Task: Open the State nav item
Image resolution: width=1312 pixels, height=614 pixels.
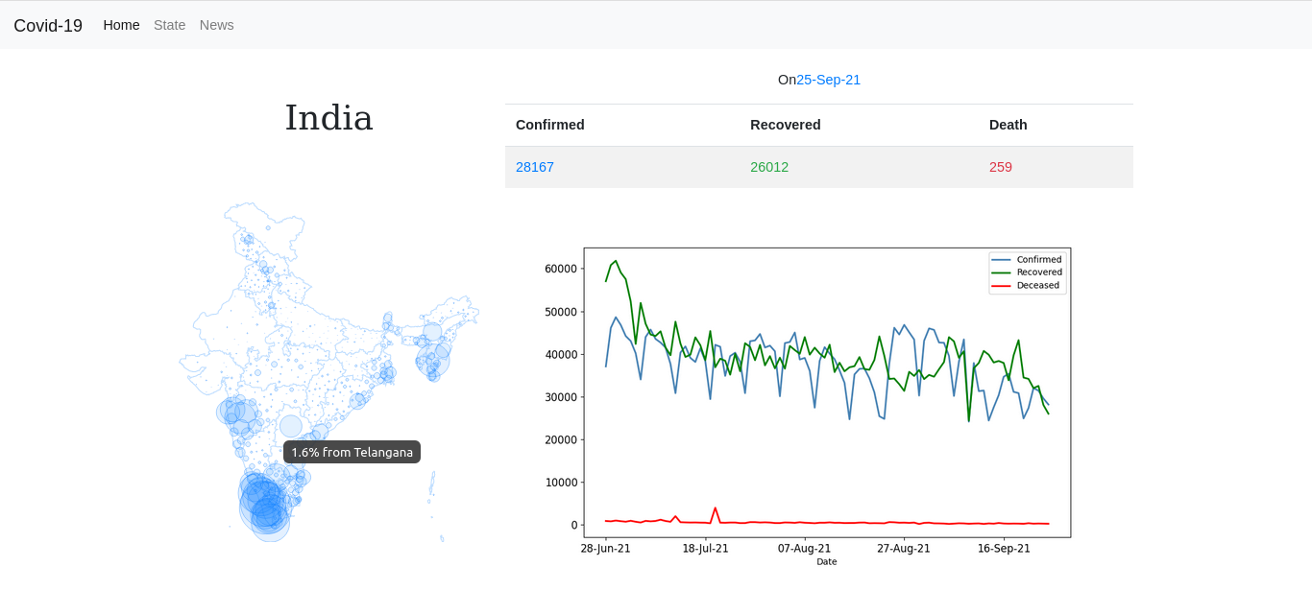Action: [170, 25]
